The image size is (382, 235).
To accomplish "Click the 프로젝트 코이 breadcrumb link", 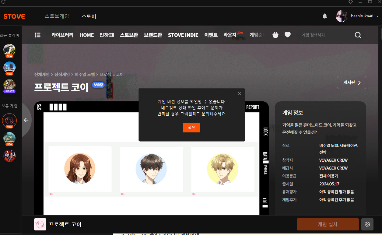I will click(112, 74).
